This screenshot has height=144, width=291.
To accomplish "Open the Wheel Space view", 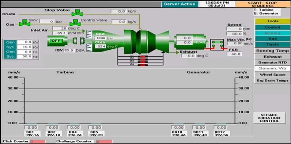I will (272, 75).
